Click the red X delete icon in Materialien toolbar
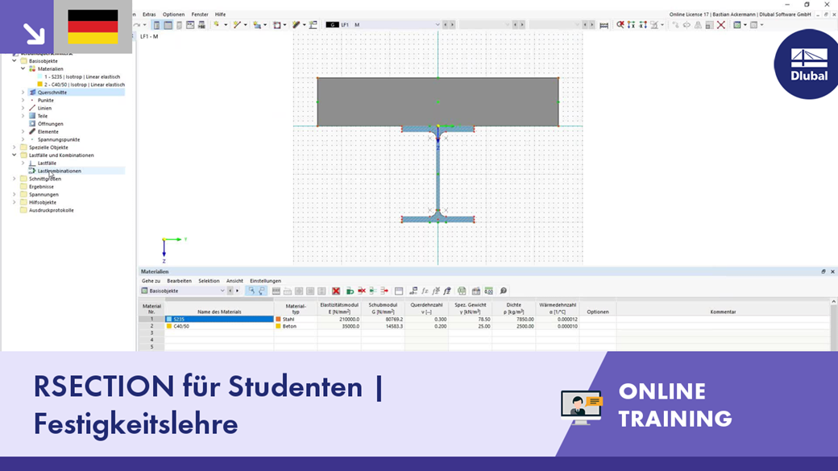The width and height of the screenshot is (838, 471). pos(336,291)
